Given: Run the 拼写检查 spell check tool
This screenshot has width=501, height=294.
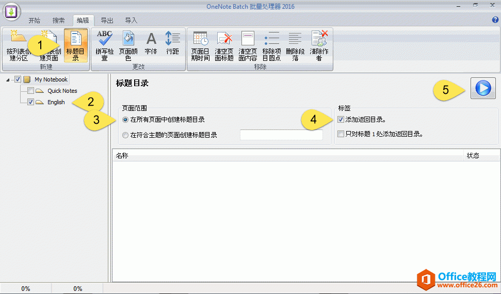Looking at the screenshot, I should pos(104,45).
